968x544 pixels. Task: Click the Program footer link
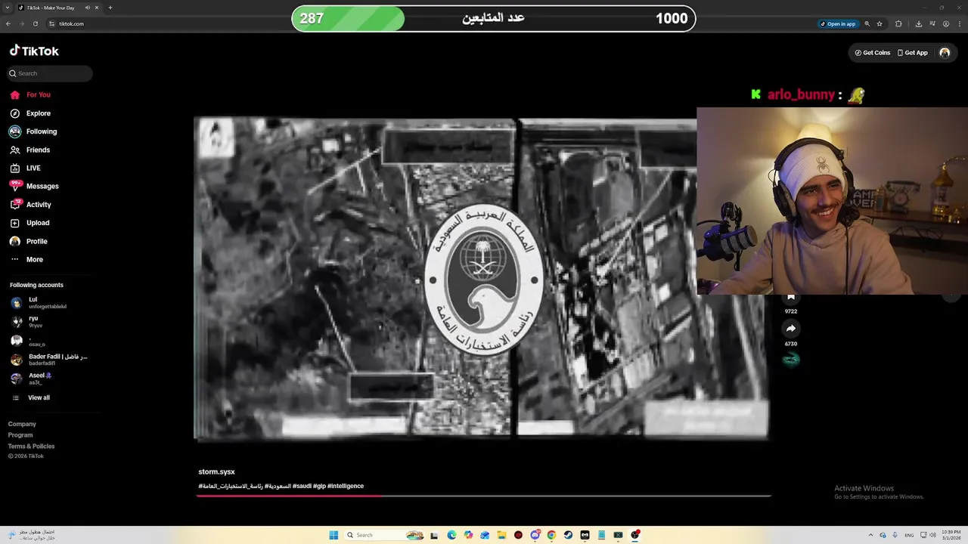(x=20, y=435)
